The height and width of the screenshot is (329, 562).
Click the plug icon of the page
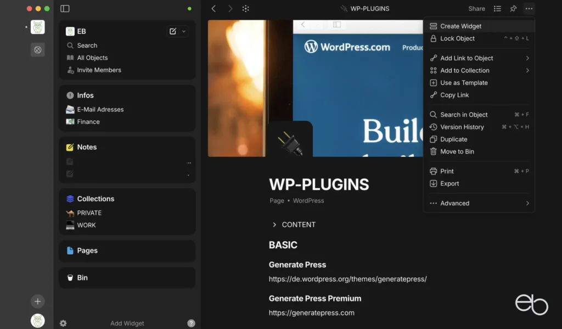290,143
